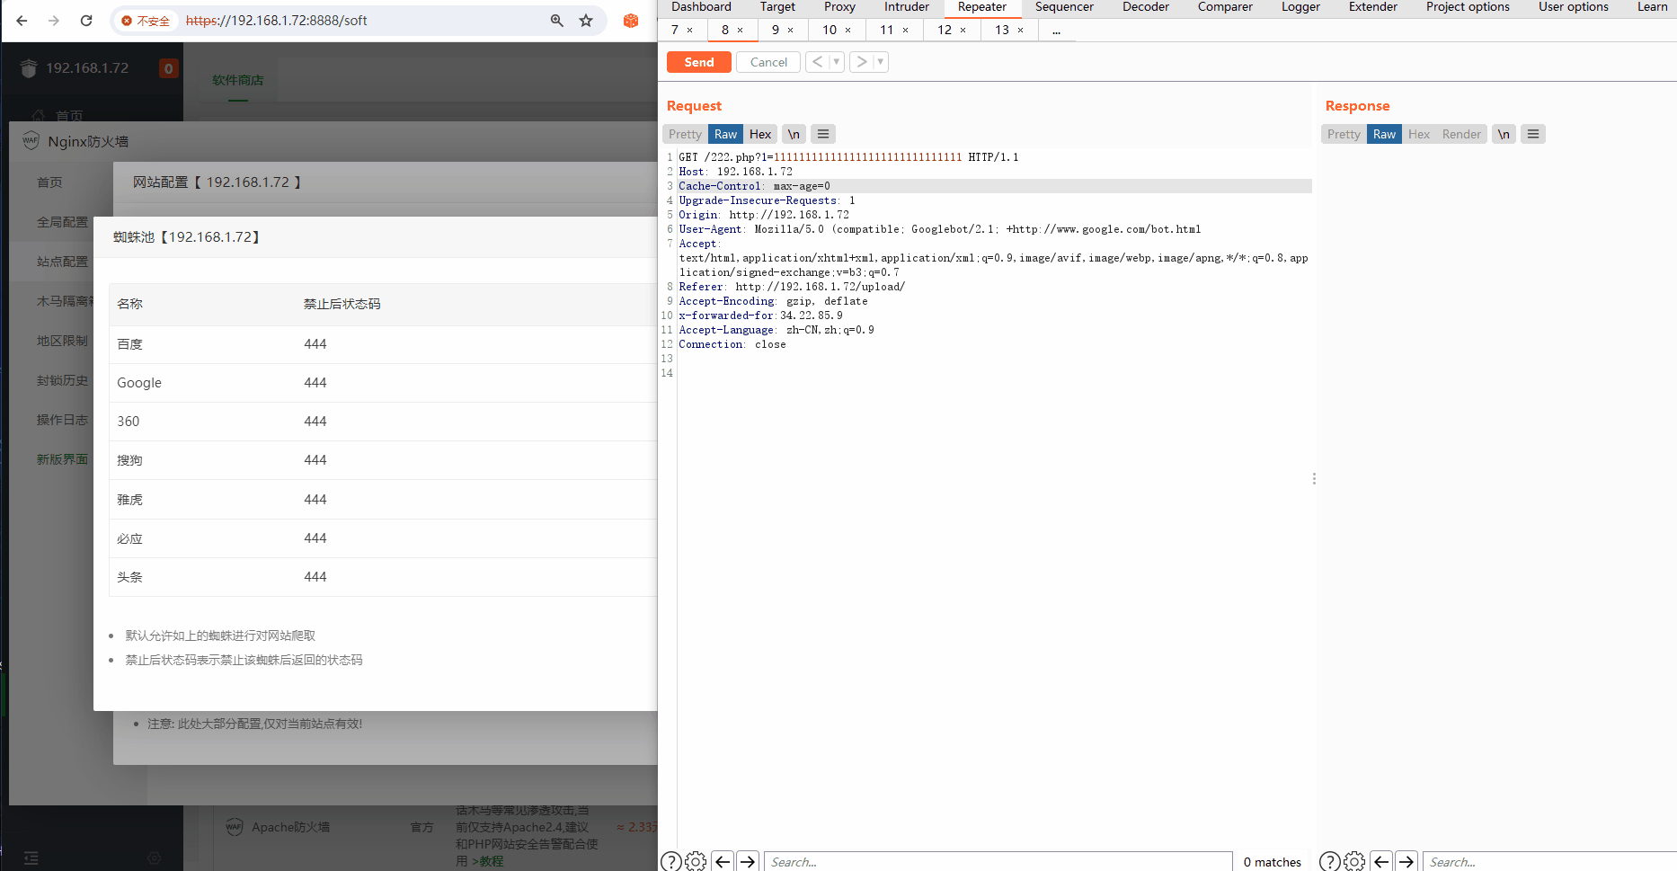
Task: Open Project options tab
Action: click(1468, 7)
